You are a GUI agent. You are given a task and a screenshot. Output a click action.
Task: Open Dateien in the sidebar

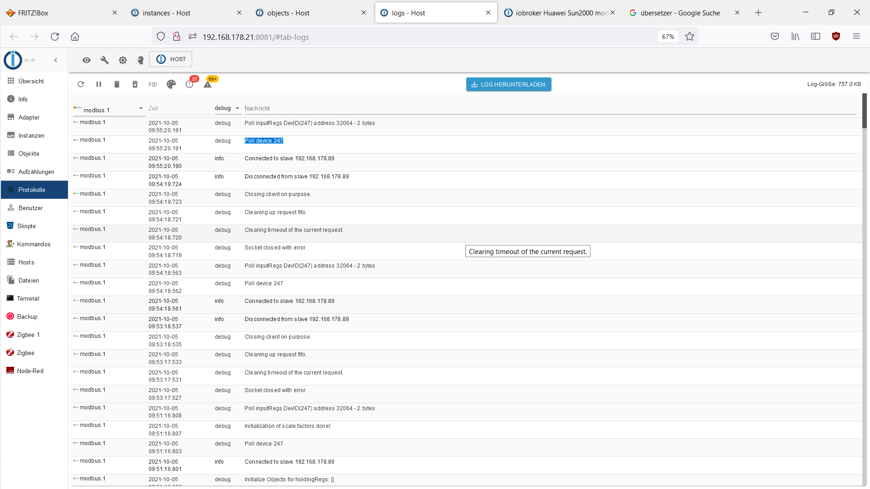[x=34, y=280]
